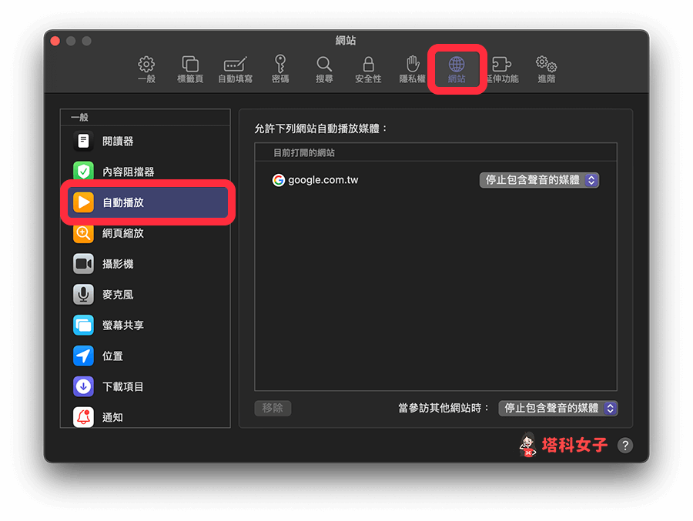Click the 移除 Remove button
This screenshot has height=521, width=693.
tap(273, 408)
